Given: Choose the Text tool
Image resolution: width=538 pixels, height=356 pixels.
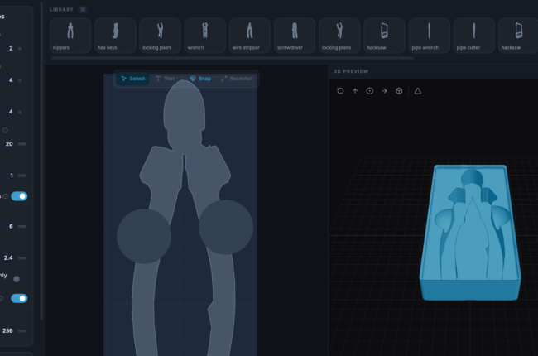Looking at the screenshot, I should coord(165,79).
